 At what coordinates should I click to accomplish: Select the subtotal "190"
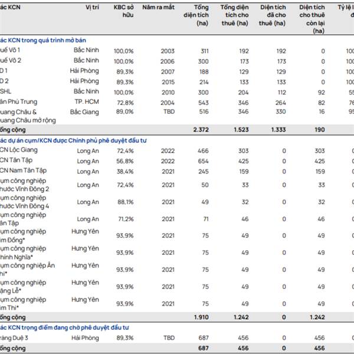click(320, 130)
